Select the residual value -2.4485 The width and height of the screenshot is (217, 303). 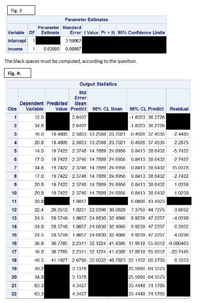tap(181, 134)
